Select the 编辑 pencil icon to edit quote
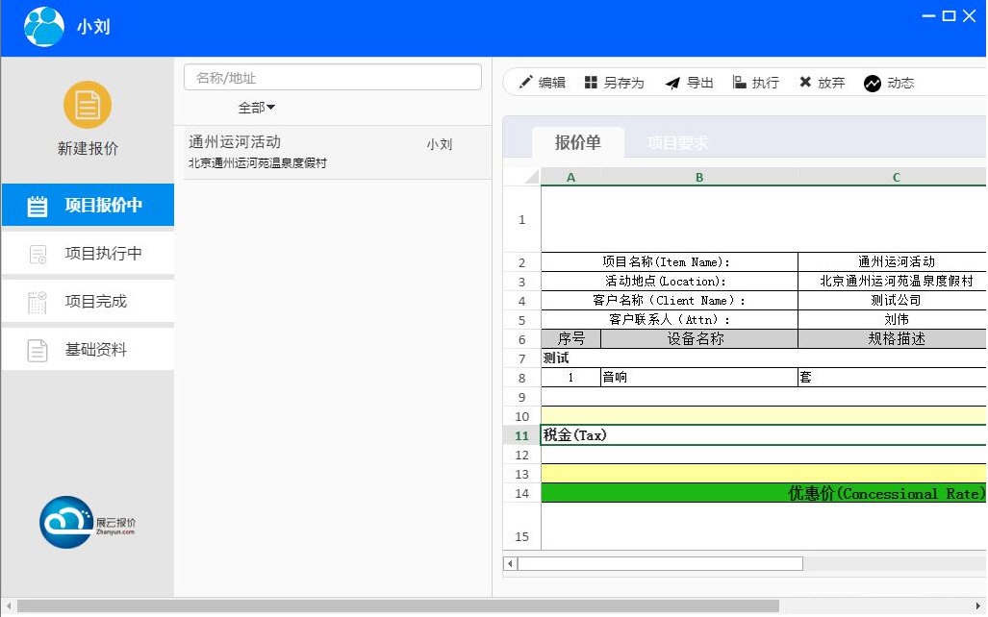This screenshot has width=988, height=617. point(528,82)
